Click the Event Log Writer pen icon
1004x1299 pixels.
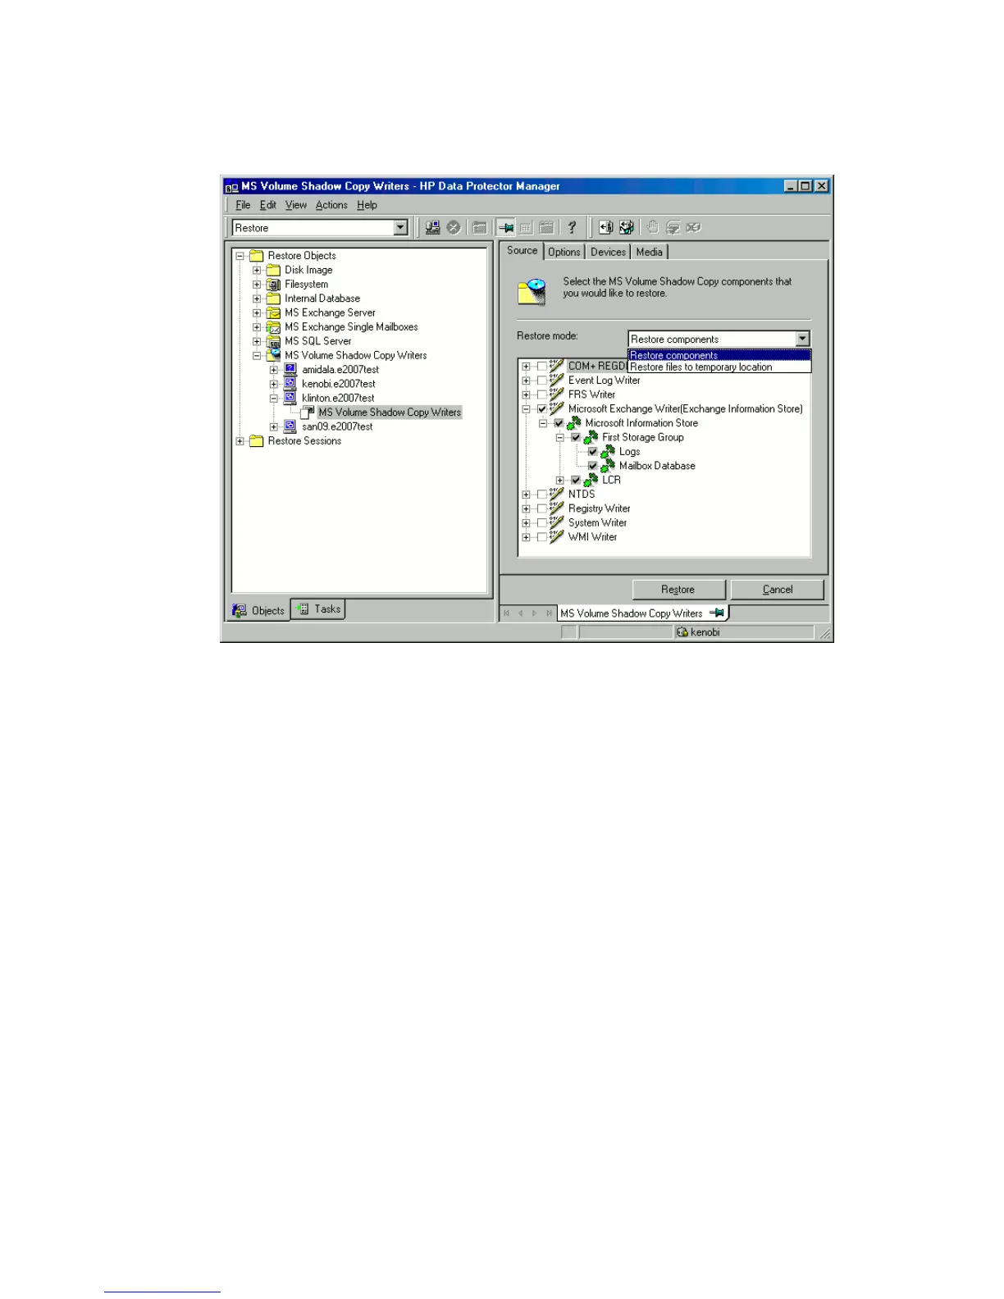tap(557, 381)
